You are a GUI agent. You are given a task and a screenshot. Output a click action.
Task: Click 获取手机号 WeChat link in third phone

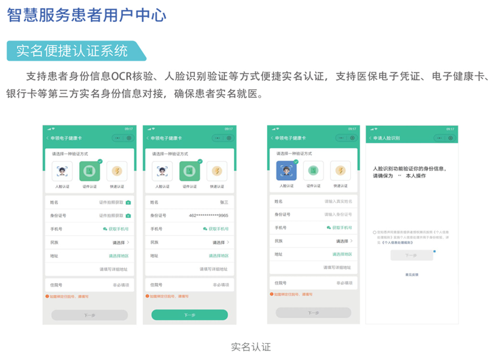[339, 228]
